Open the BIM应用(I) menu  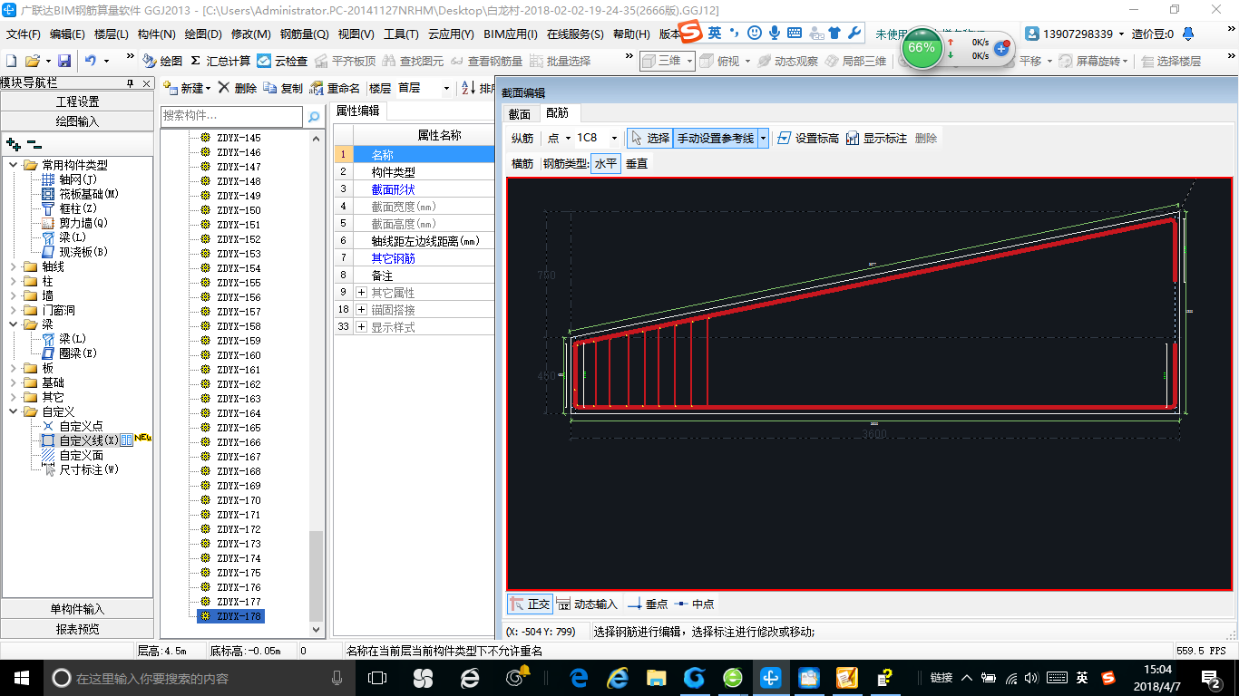pyautogui.click(x=511, y=34)
